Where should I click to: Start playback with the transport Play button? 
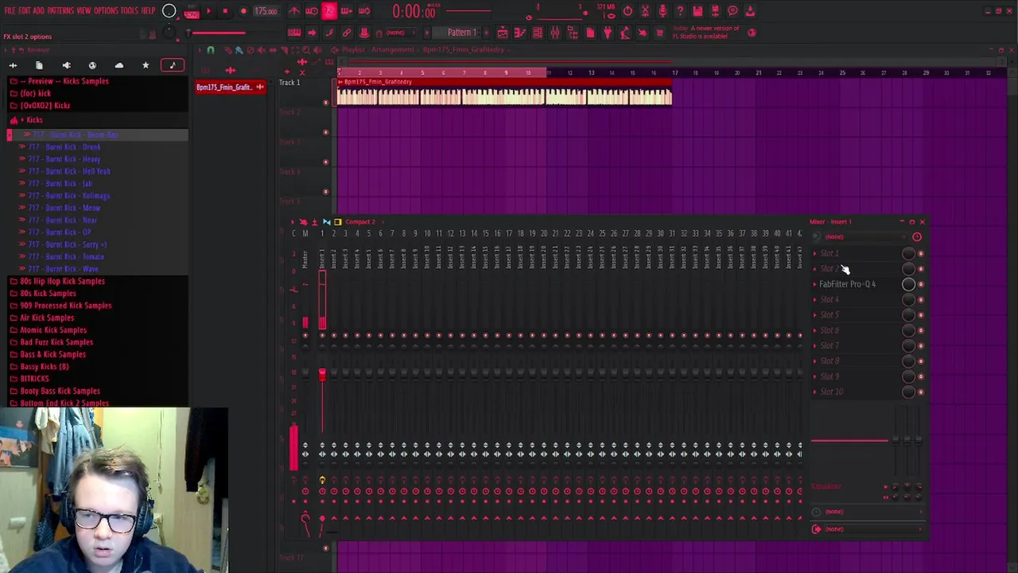point(209,11)
